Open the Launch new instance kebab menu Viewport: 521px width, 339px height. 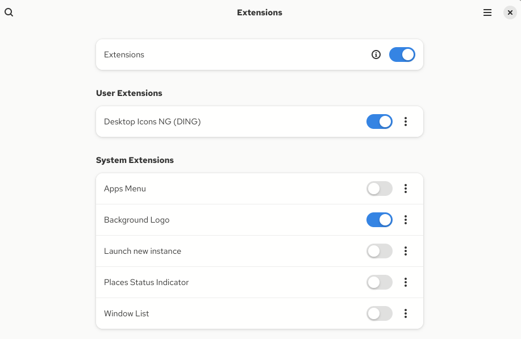click(406, 251)
